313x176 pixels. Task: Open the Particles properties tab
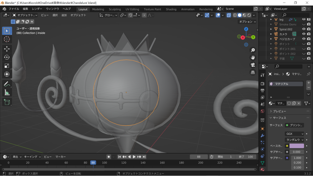coord(262,142)
